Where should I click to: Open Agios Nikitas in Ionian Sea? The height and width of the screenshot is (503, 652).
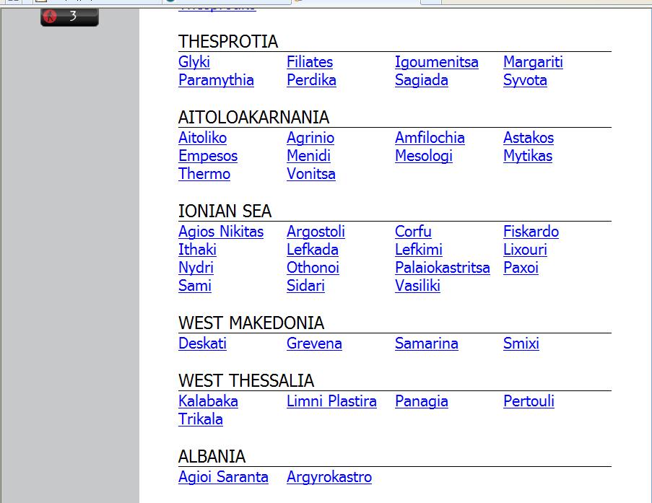(x=221, y=232)
